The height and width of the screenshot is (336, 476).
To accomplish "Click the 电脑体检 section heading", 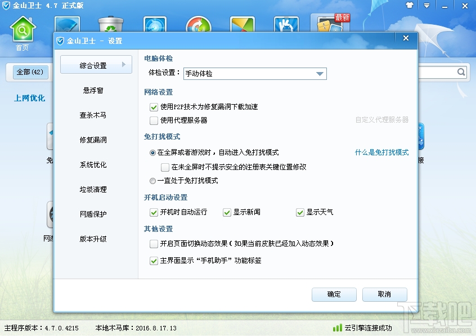I will [x=159, y=59].
